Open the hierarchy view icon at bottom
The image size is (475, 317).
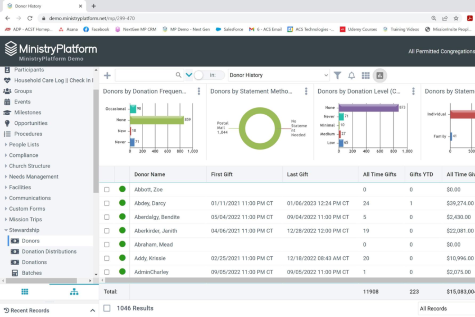pos(74,292)
